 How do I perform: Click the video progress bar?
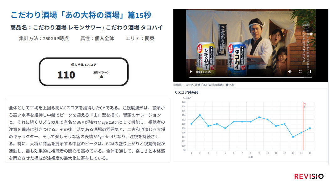pos(250,77)
